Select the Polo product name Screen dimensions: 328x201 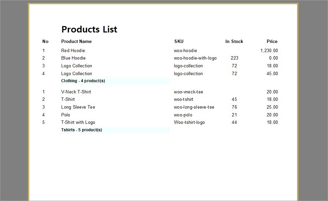(66, 115)
